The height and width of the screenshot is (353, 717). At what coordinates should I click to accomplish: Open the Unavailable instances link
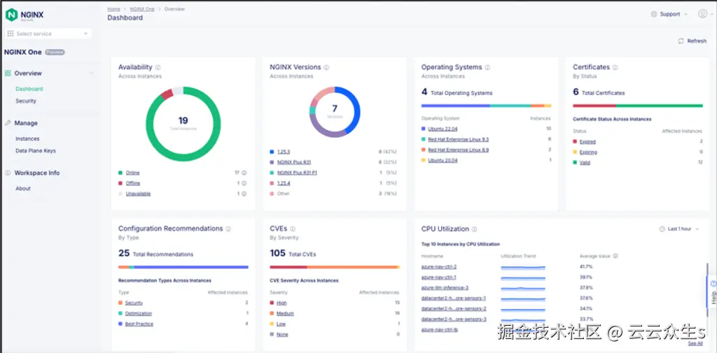138,194
